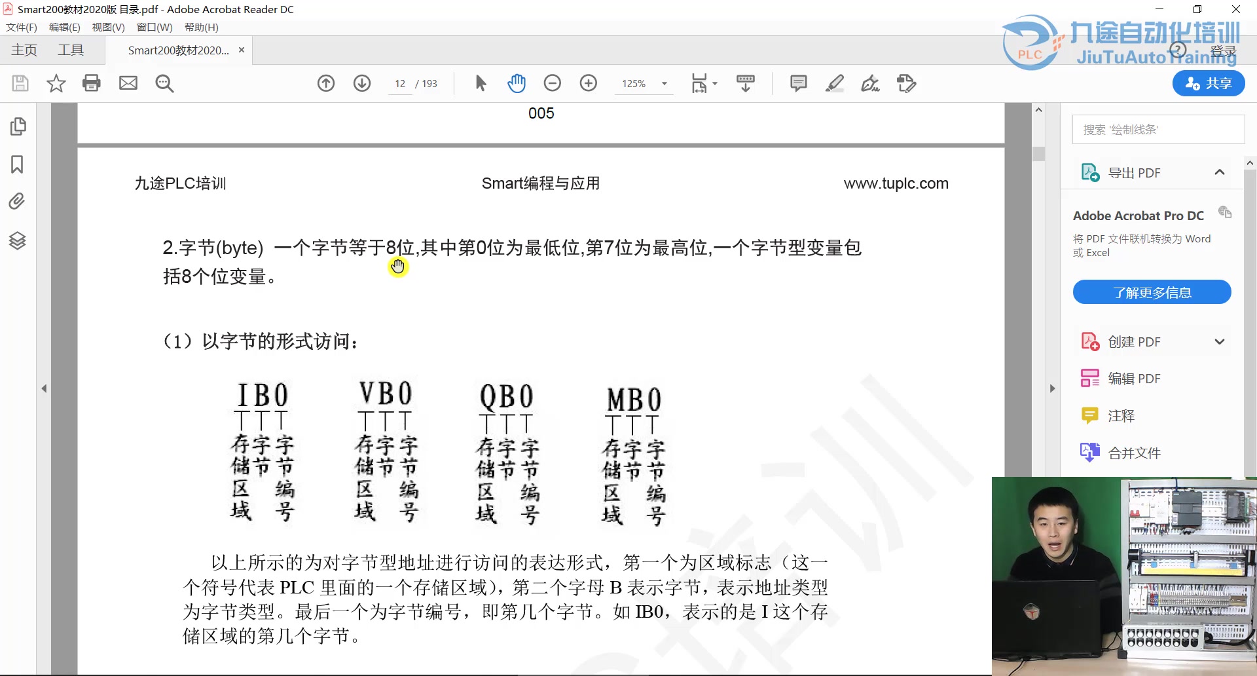1257x676 pixels.
Task: Open the Attachments panel
Action: 17,201
